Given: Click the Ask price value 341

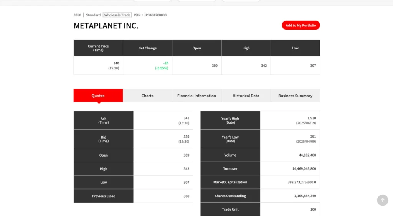Looking at the screenshot, I should tap(186, 118).
